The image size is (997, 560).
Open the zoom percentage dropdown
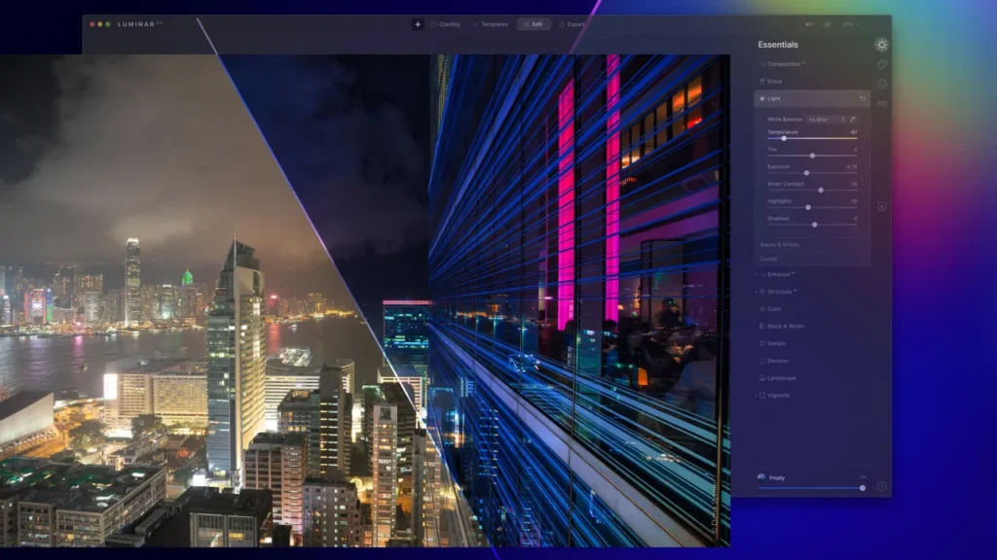click(851, 24)
